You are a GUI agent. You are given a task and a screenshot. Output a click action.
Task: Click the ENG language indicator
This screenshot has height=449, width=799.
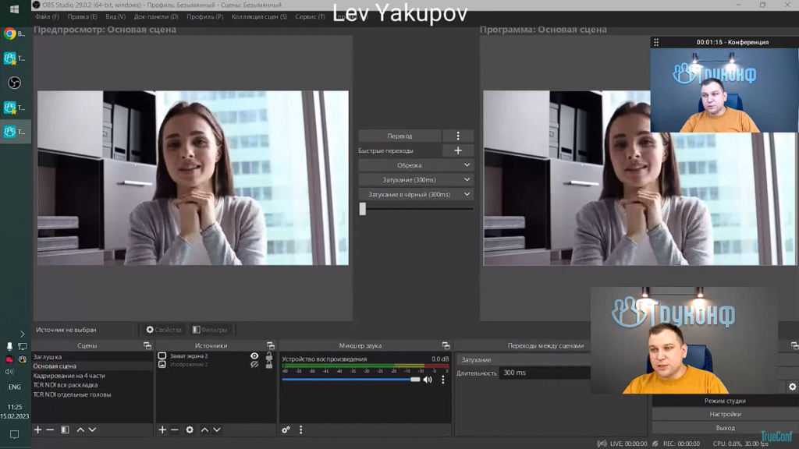[x=15, y=387]
